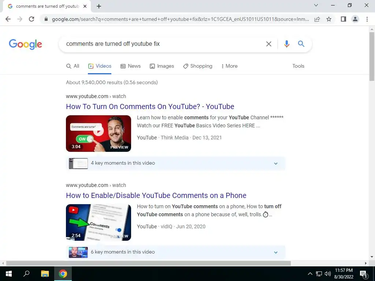375x281 pixels.
Task: Open the network status tray icon
Action: pos(319,274)
